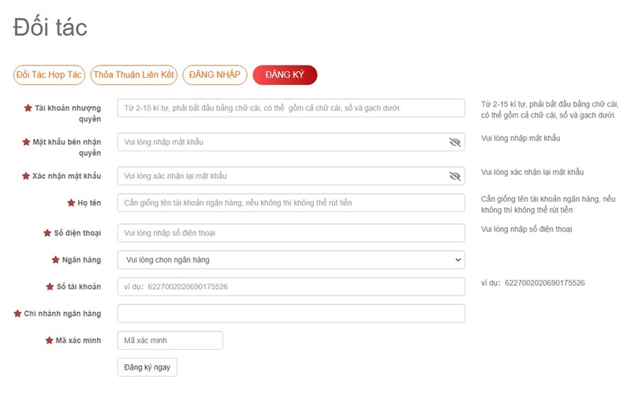Click the Số điện thoại label text
This screenshot has height=394, width=631.
[x=77, y=232]
